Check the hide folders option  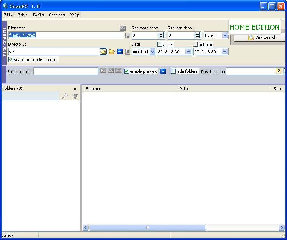point(173,71)
